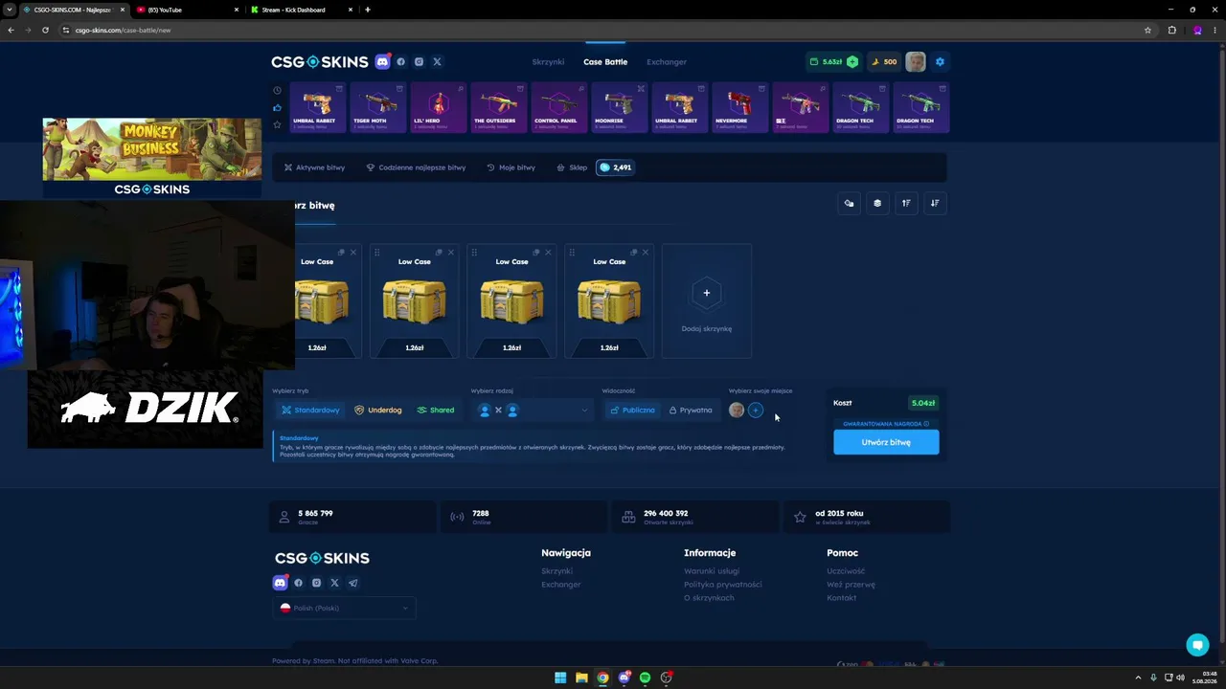1226x689 pixels.
Task: Remove the second Low Case with X
Action: (451, 253)
